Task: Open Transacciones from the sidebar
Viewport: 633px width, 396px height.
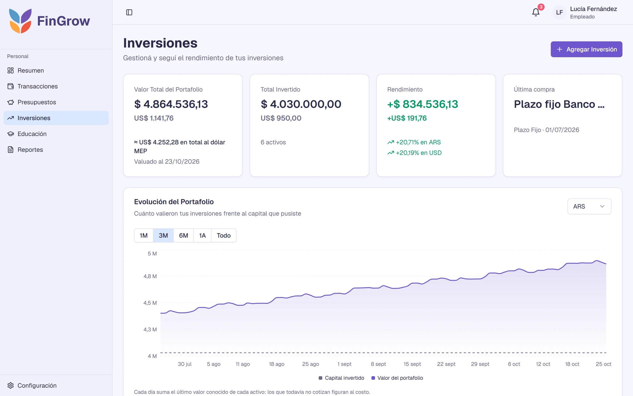Action: point(56,86)
